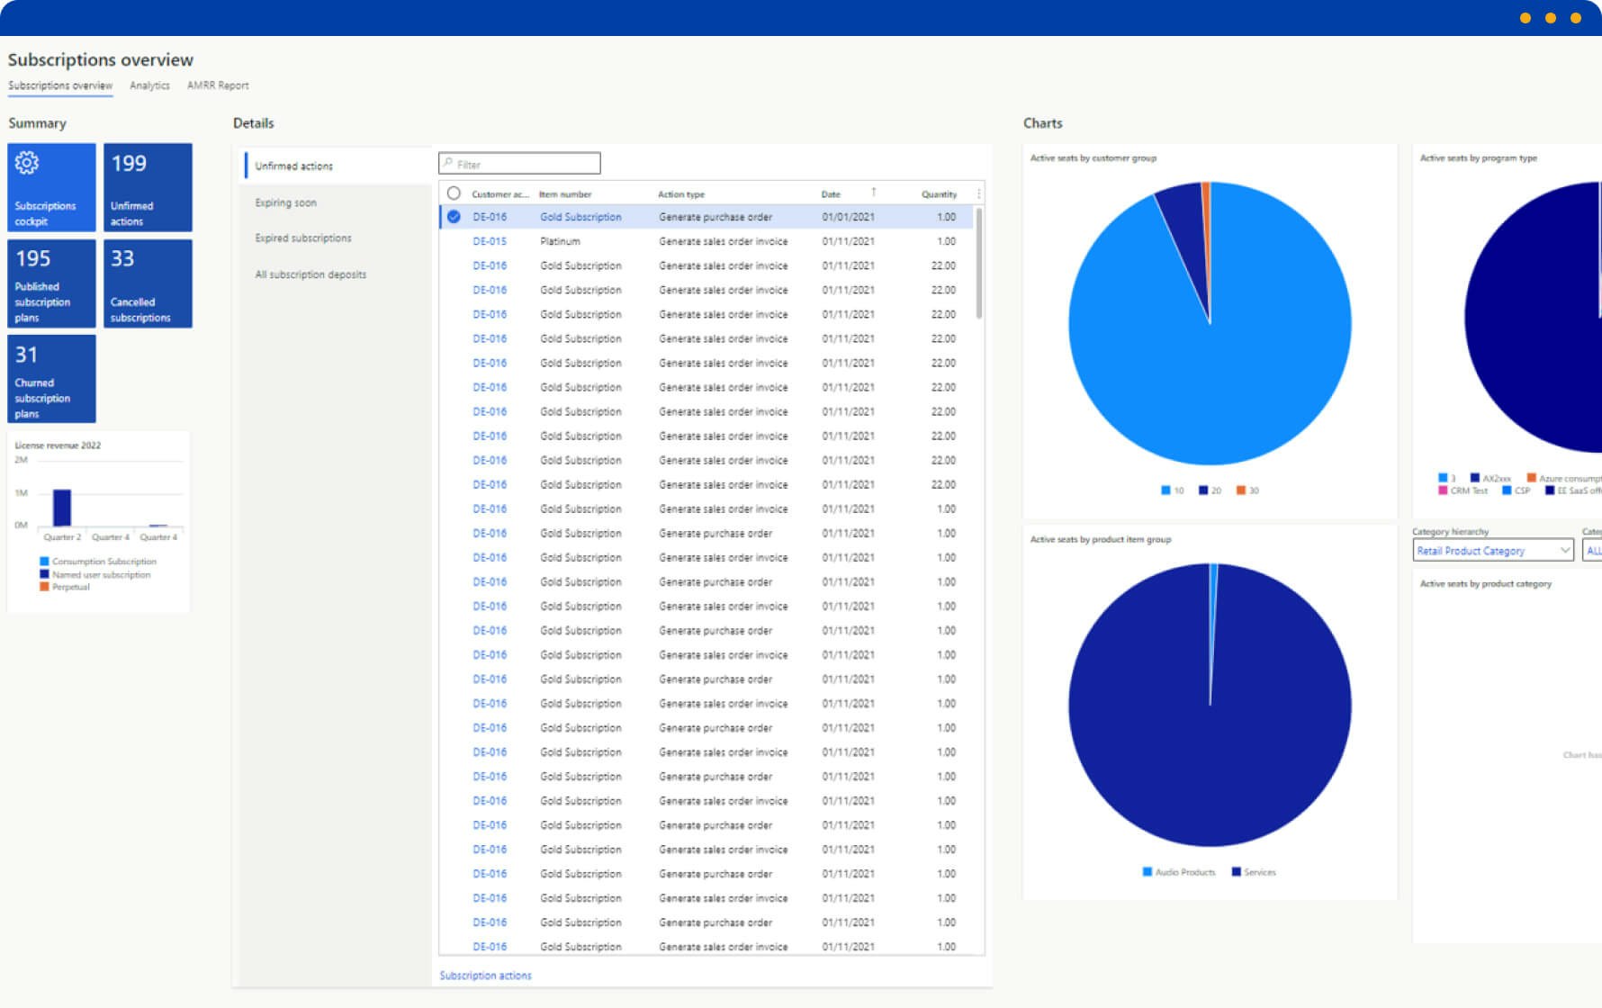Viewport: 1602px width, 1008px height.
Task: Click the Audio Products legend color swatch
Action: (1147, 872)
